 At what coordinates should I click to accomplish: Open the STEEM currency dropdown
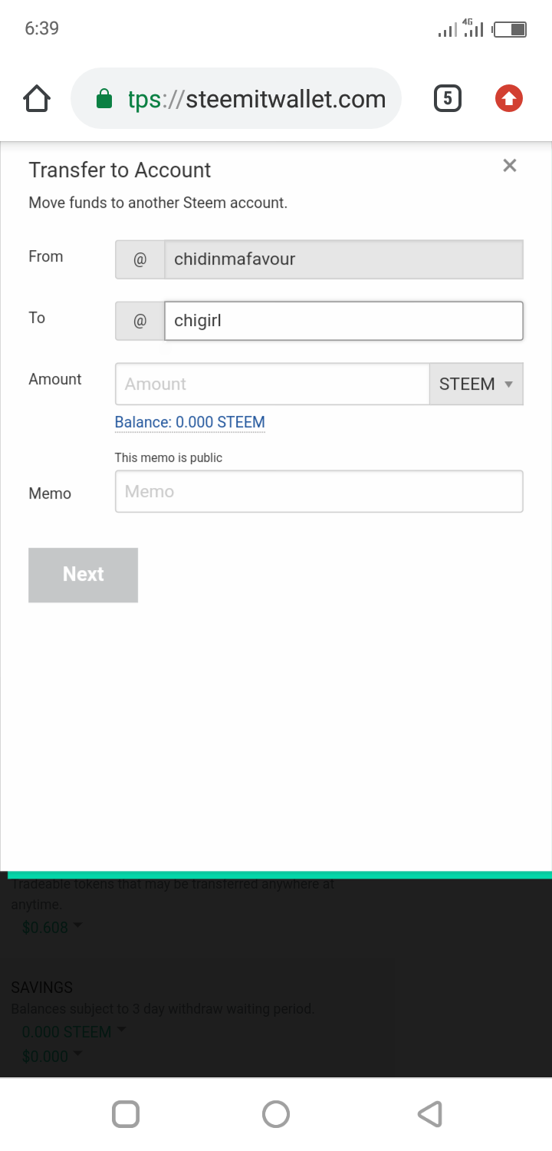coord(476,384)
